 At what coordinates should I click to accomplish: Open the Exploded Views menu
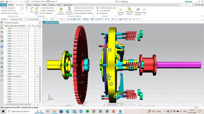point(121,11)
